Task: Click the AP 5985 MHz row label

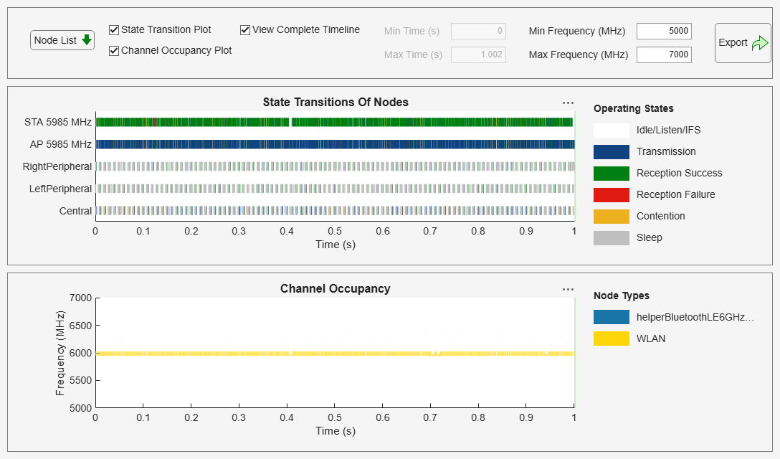Action: [x=61, y=144]
